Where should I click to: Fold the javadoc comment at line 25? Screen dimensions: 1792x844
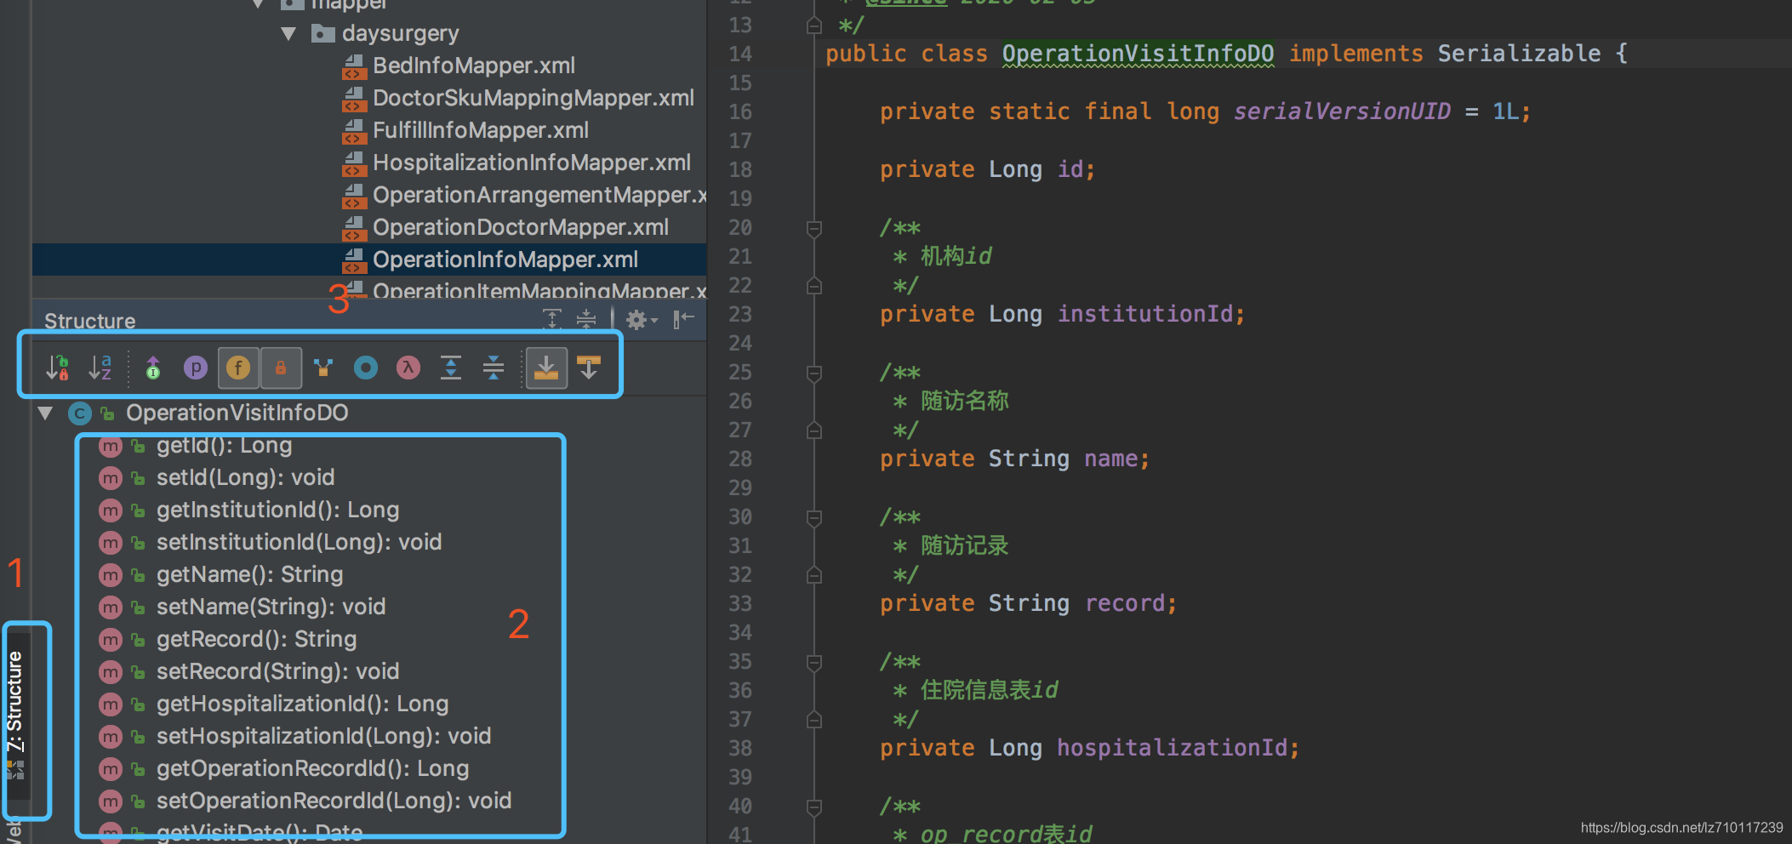pyautogui.click(x=813, y=373)
